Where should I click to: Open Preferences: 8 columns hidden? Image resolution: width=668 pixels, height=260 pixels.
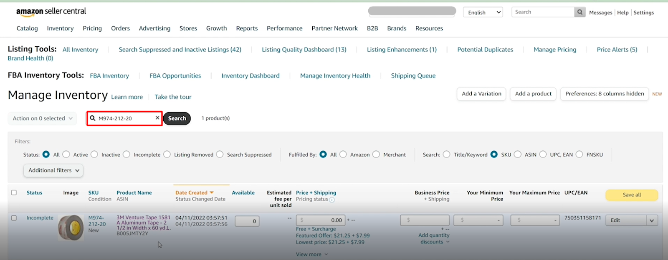tap(605, 94)
